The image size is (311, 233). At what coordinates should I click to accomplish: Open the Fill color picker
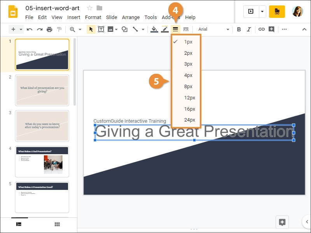point(154,30)
